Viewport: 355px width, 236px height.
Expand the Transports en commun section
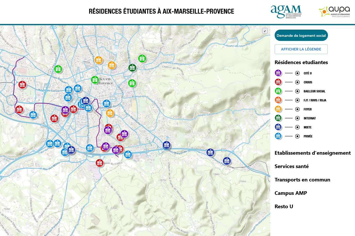302,180
